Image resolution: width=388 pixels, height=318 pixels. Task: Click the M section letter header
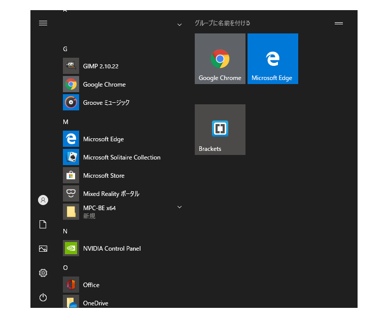click(x=65, y=122)
